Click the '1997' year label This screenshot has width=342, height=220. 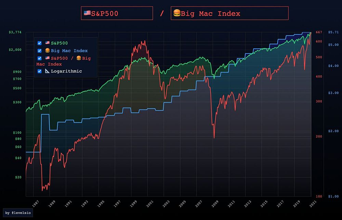117,204
